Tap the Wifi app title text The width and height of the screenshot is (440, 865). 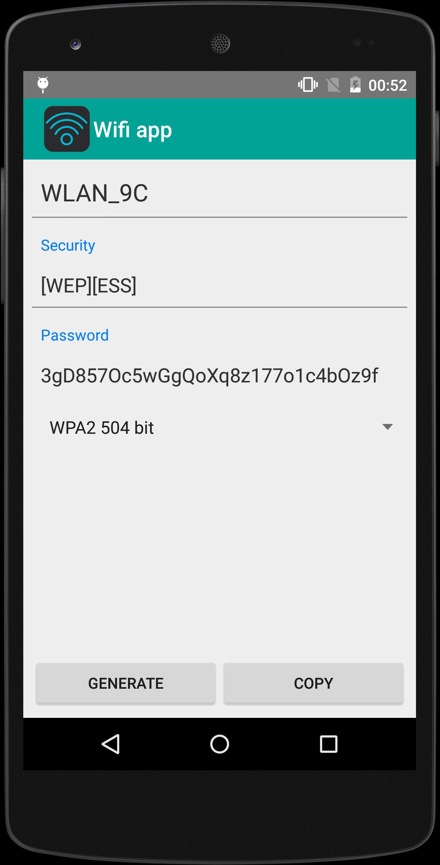(x=133, y=130)
